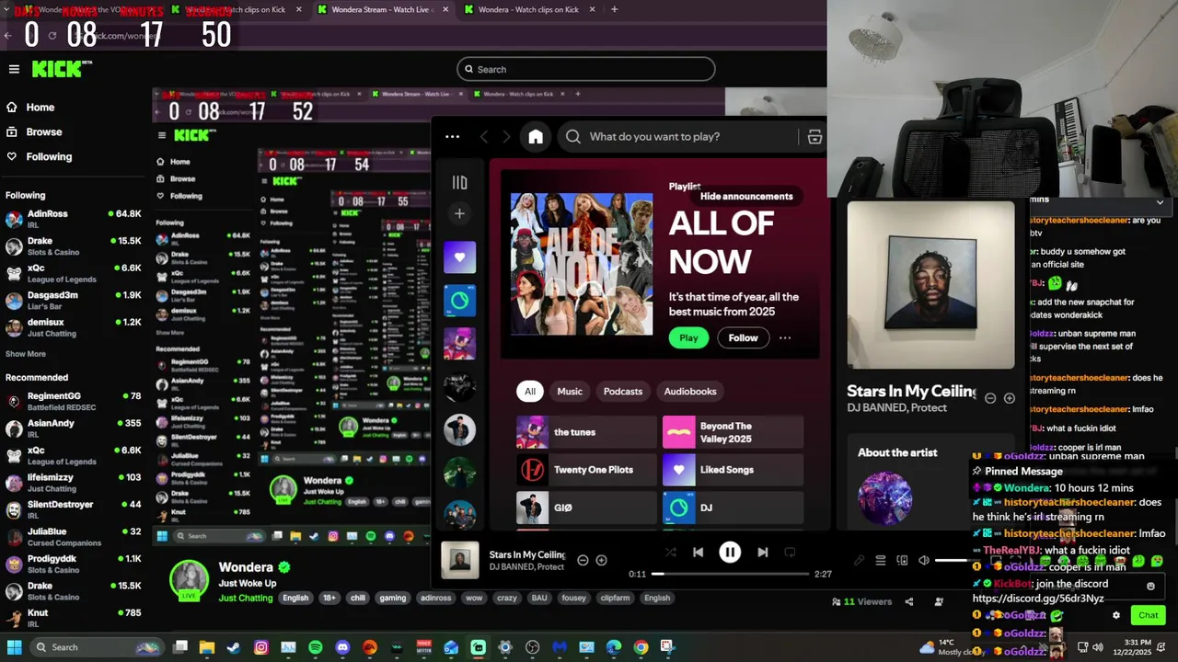Image resolution: width=1178 pixels, height=662 pixels.
Task: Open Kick chat settings gear
Action: 1116,615
